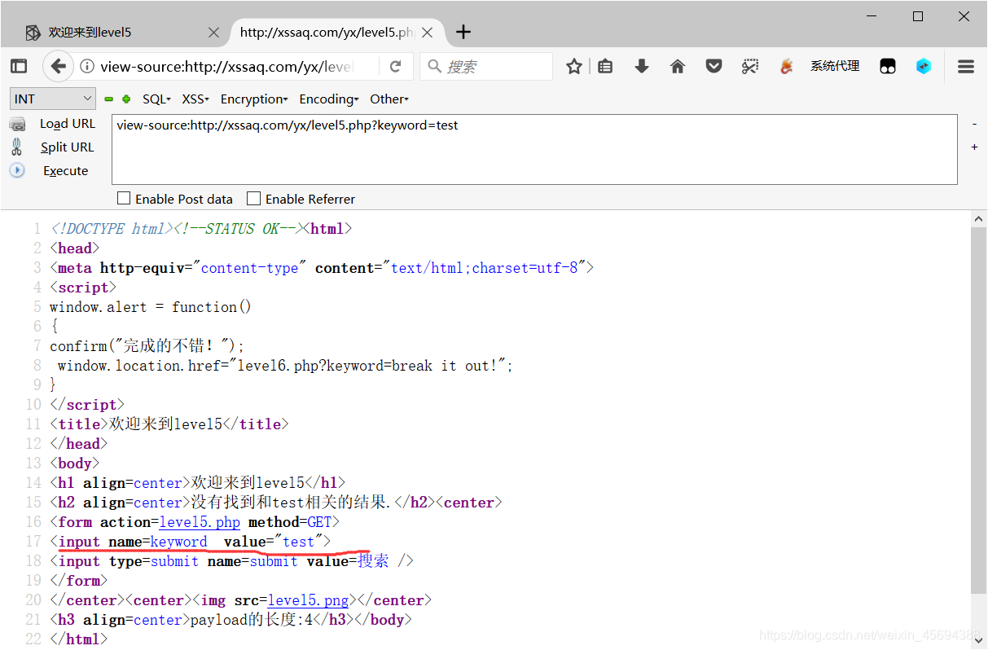This screenshot has width=988, height=650.
Task: Click the search magnifier icon
Action: point(435,67)
